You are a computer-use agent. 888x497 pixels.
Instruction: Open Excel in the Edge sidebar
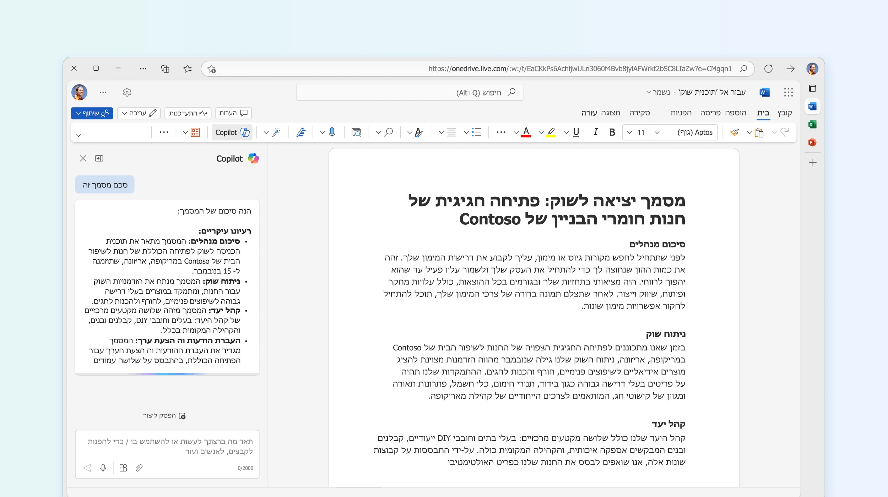(x=812, y=124)
